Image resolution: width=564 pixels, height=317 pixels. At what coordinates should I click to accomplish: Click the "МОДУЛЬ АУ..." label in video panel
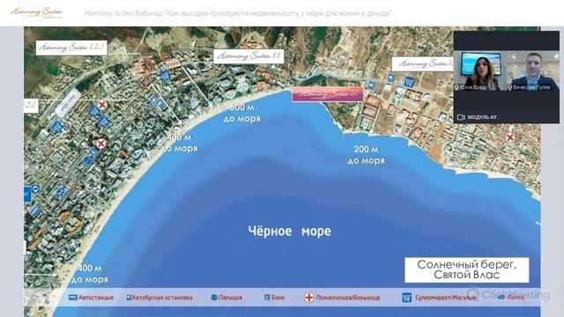[x=484, y=117]
